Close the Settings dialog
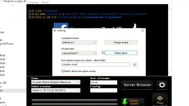Screen dimensions: 189x106 click(143, 31)
